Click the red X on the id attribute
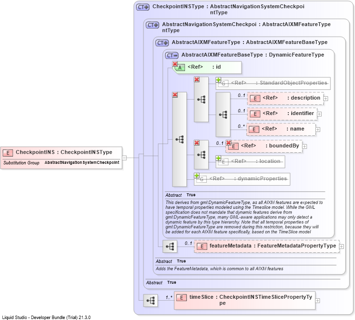This screenshot has height=320, width=355. (175, 64)
